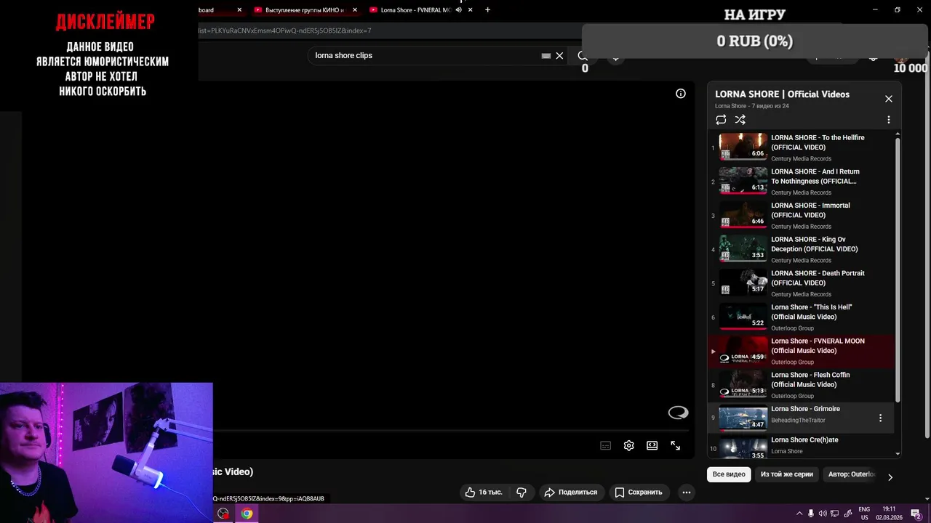Like the video with 16 тыс.

(x=484, y=492)
